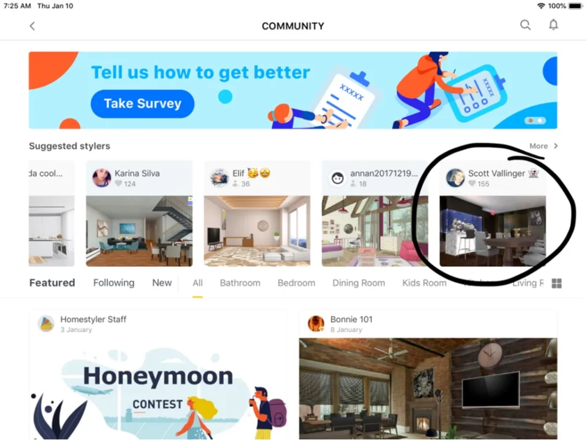The height and width of the screenshot is (440, 587).
Task: Select the Bathroom category filter
Action: tap(240, 283)
